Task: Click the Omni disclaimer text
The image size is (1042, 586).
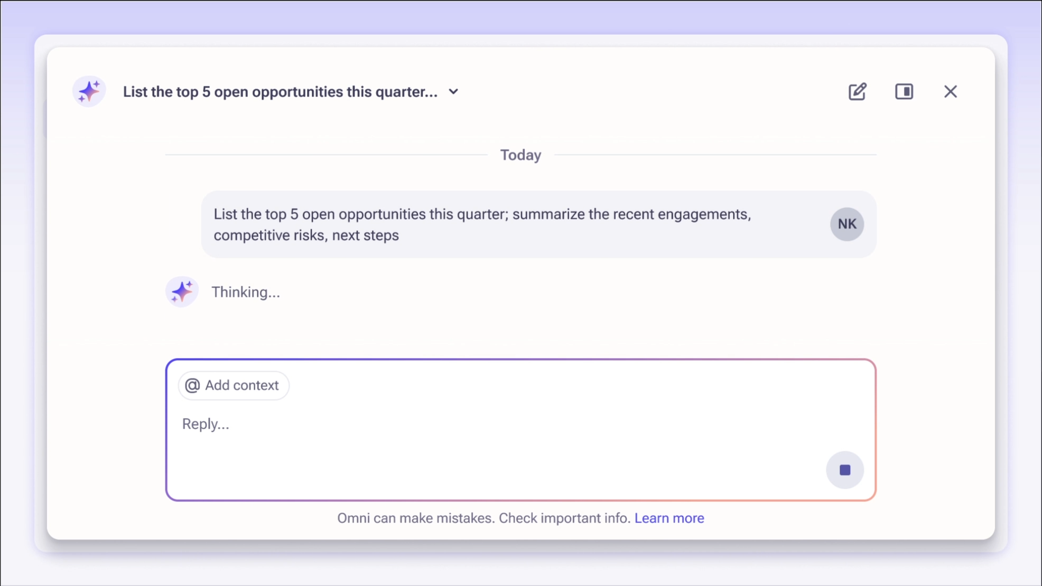Action: tap(483, 518)
